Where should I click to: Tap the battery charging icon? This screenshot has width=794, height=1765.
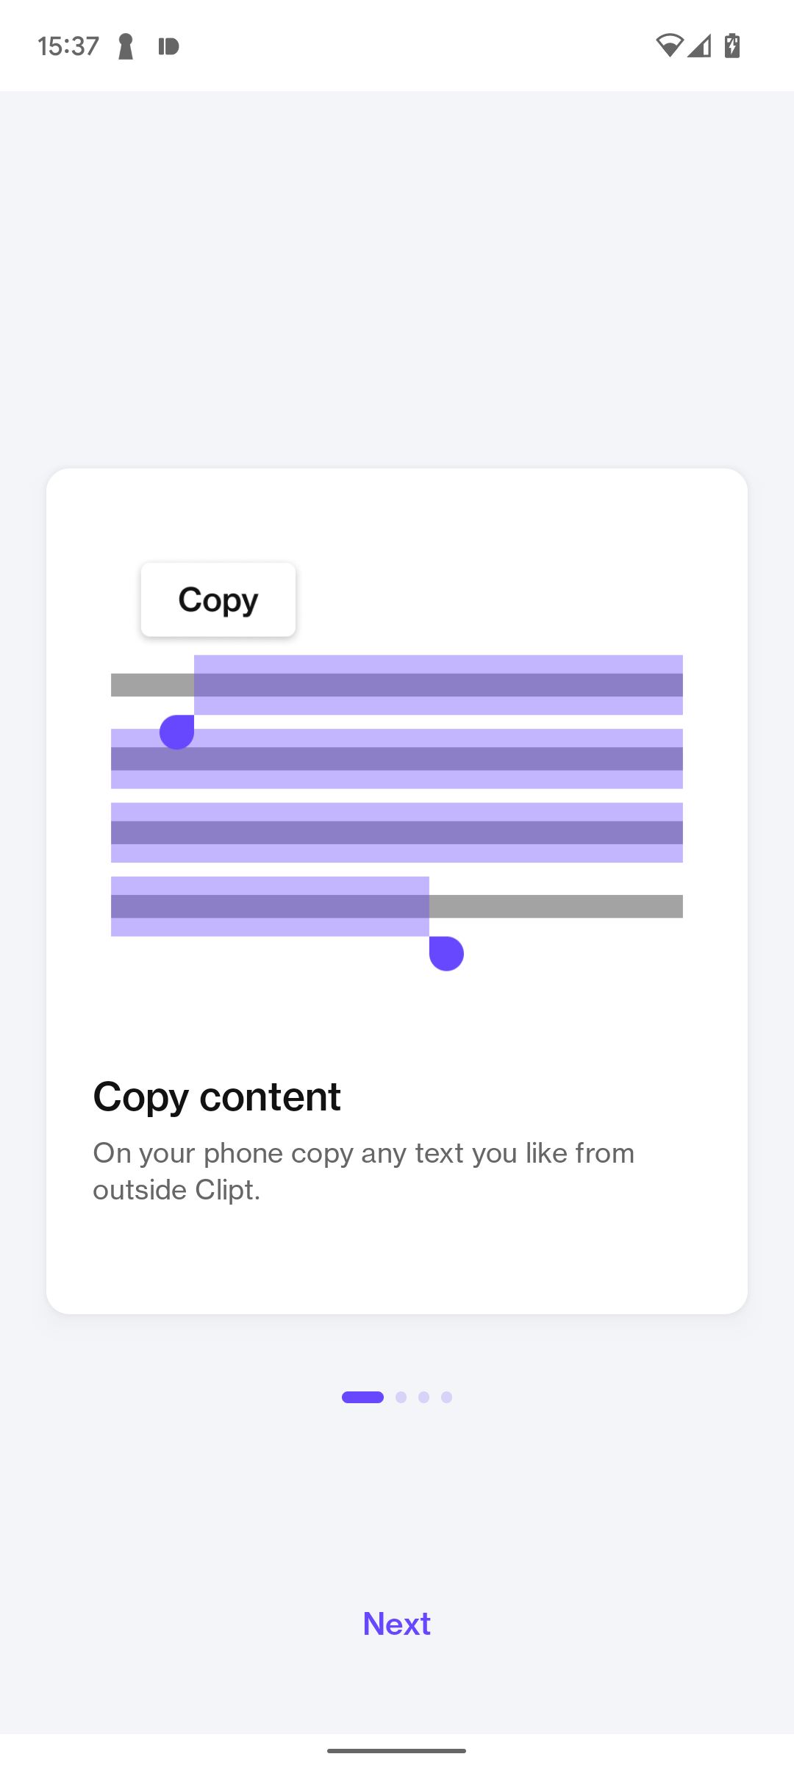pyautogui.click(x=732, y=46)
